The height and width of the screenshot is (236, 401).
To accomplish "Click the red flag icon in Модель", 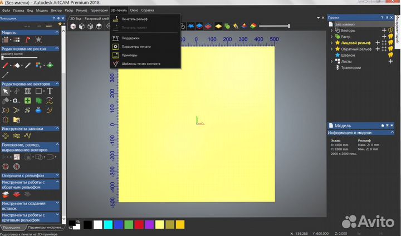I will click(28, 40).
